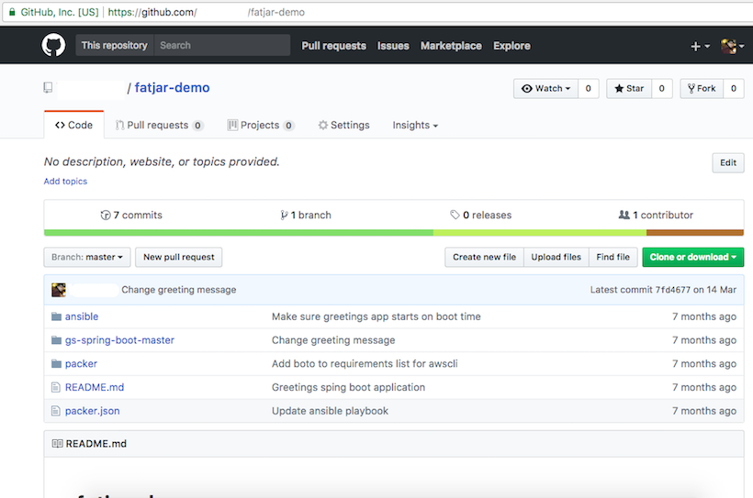Click the '7 months ago' timestamp in packer.json row

(704, 411)
